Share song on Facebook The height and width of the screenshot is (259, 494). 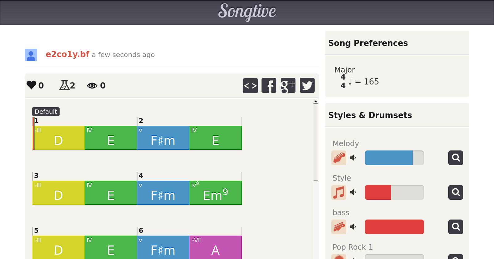point(269,85)
